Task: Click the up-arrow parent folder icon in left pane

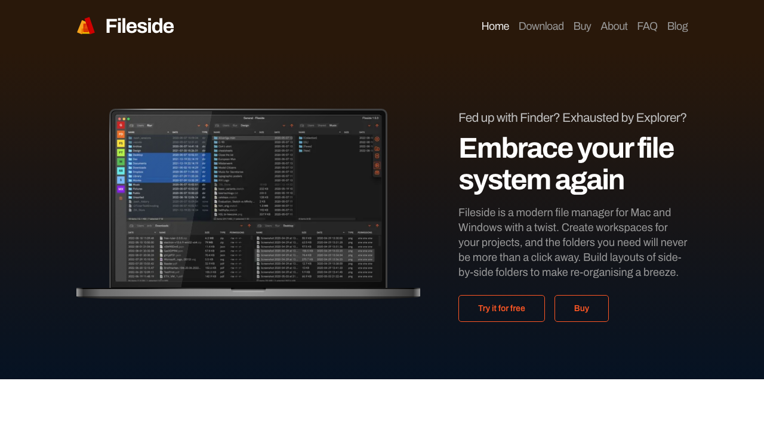Action: (x=207, y=125)
